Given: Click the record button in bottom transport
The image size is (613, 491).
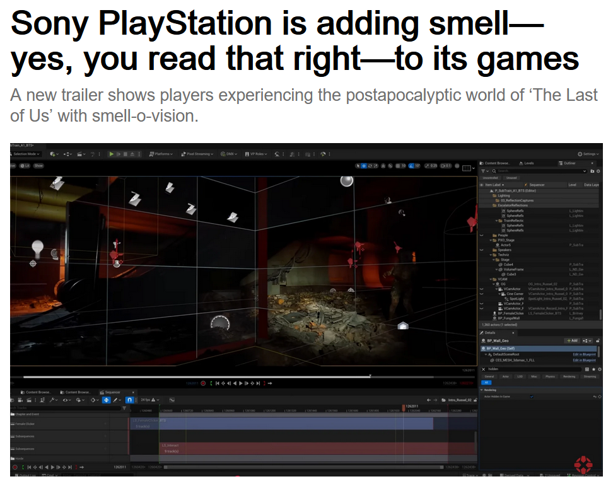Looking at the screenshot, I should click(15, 467).
